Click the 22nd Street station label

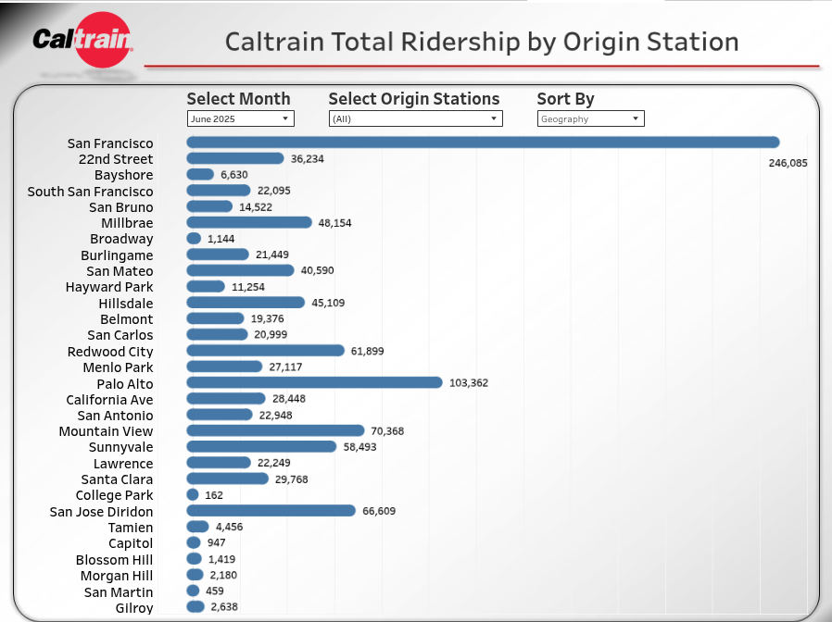[116, 159]
